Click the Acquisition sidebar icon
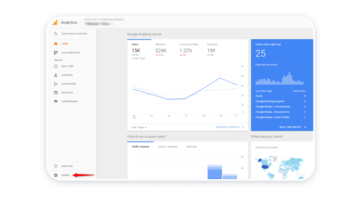The image size is (362, 197). 56,84
